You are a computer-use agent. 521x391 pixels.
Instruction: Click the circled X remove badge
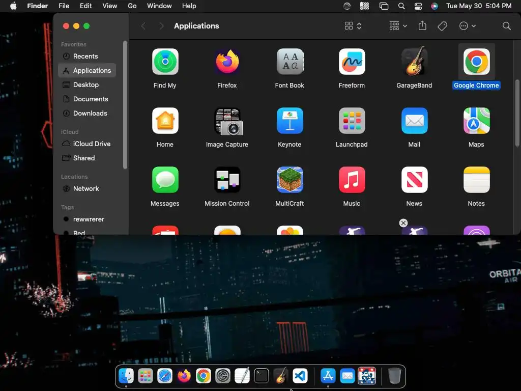pos(403,223)
